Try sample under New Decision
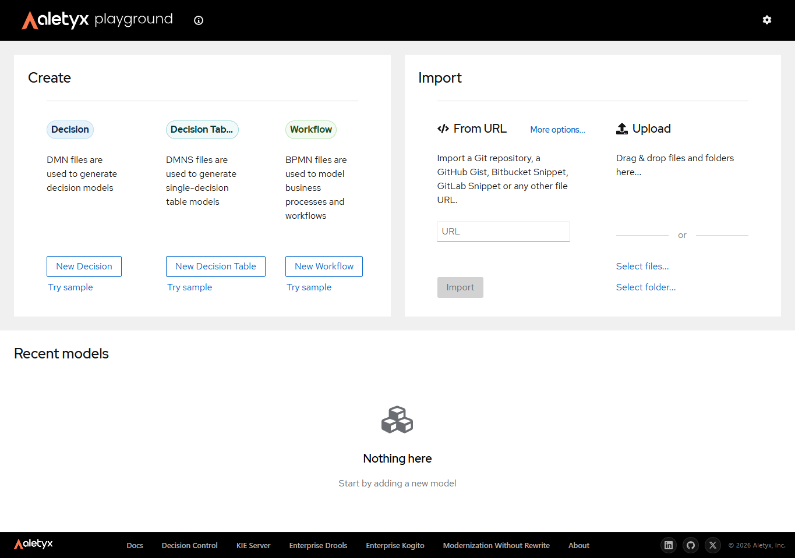Image resolution: width=795 pixels, height=558 pixels. coord(70,287)
